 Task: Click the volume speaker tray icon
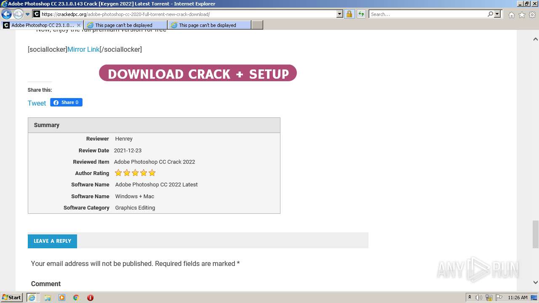[479, 298]
